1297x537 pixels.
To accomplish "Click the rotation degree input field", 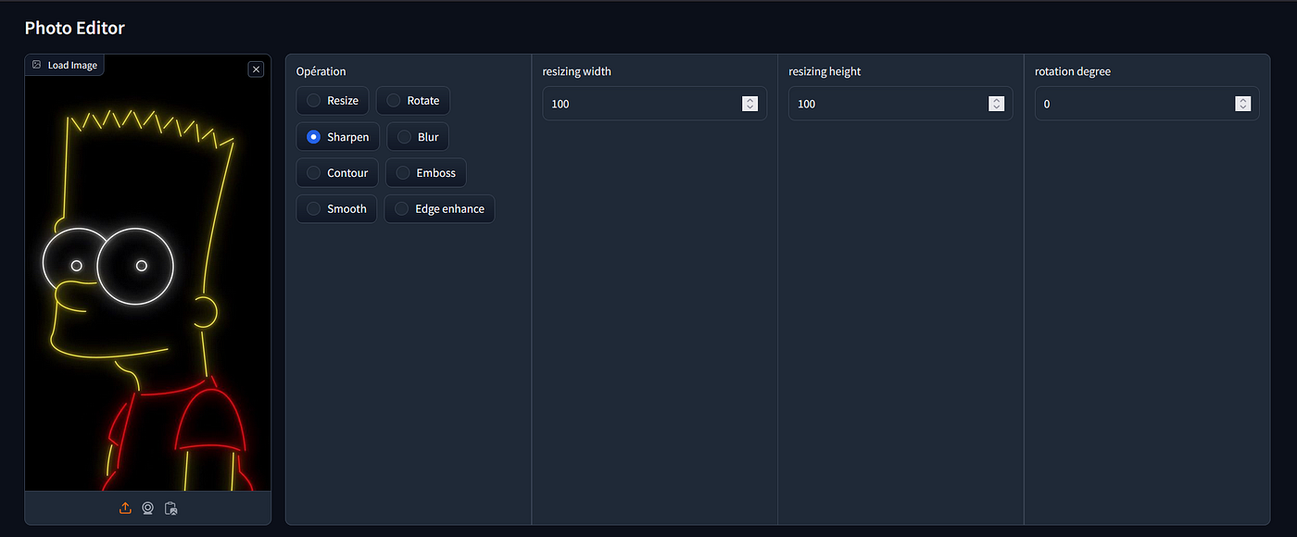I will click(x=1147, y=104).
